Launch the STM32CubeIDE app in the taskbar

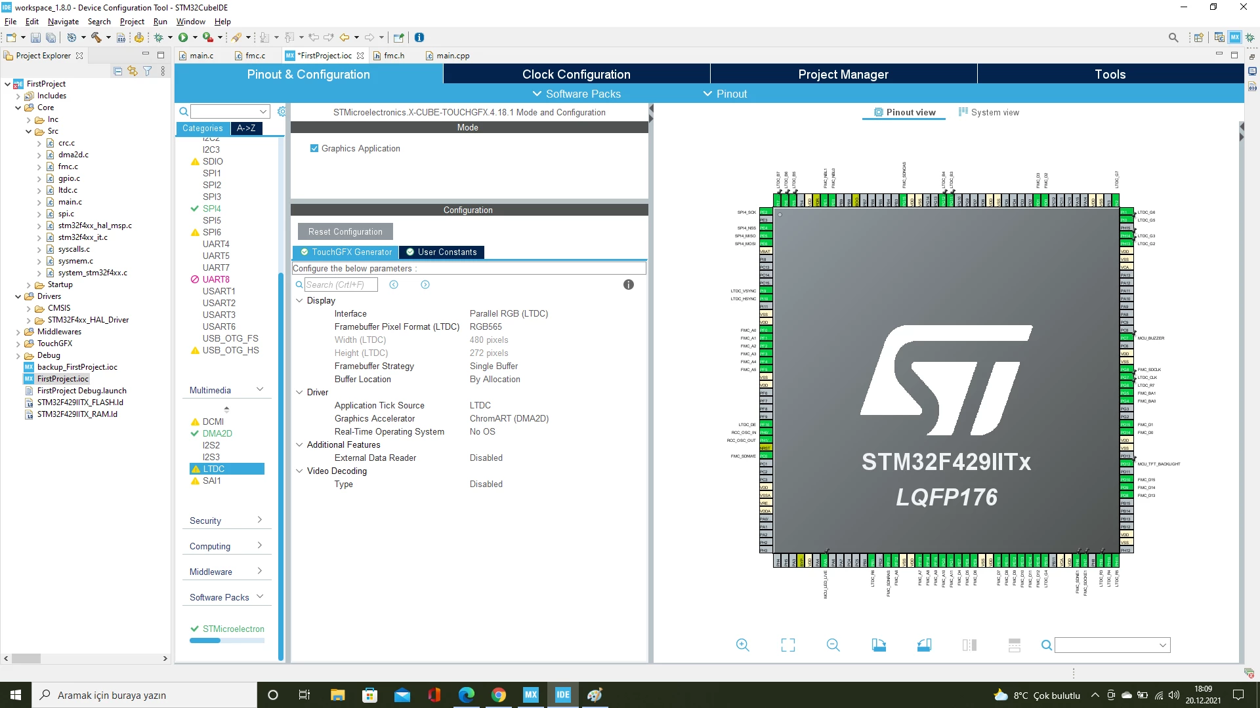(x=563, y=695)
